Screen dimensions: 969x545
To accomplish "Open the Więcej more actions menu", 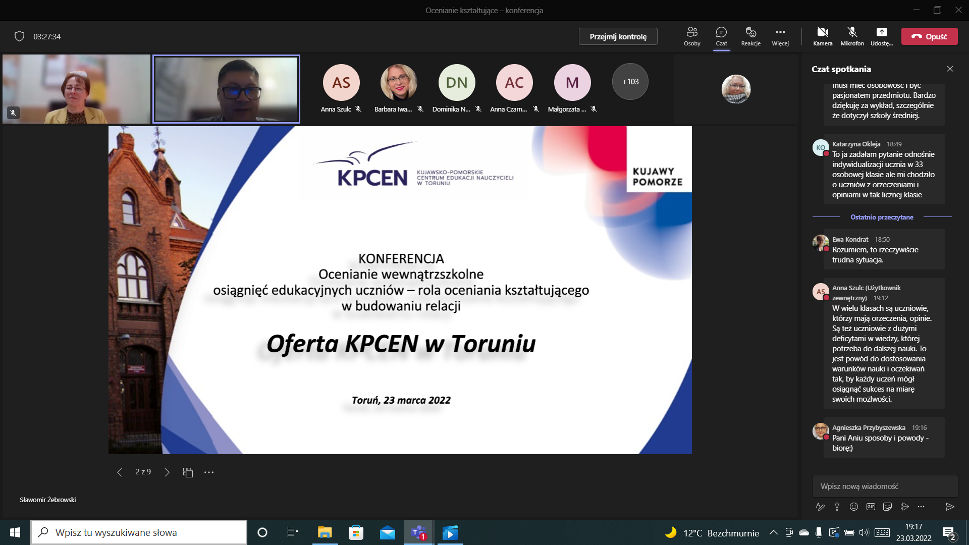I will click(x=780, y=36).
